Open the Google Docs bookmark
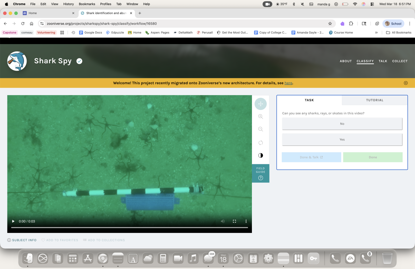Screen dimensions: 415x269 (x=90, y=32)
